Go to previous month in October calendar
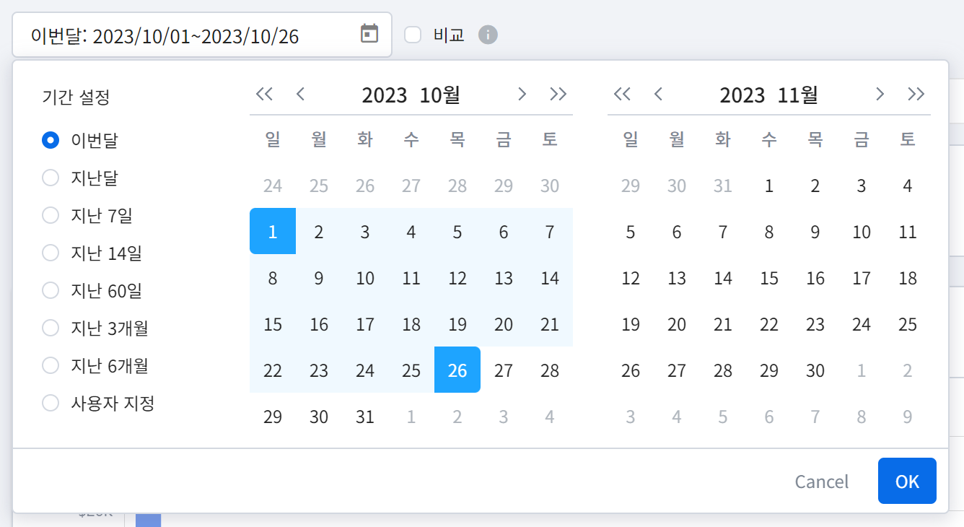This screenshot has height=527, width=964. click(301, 94)
